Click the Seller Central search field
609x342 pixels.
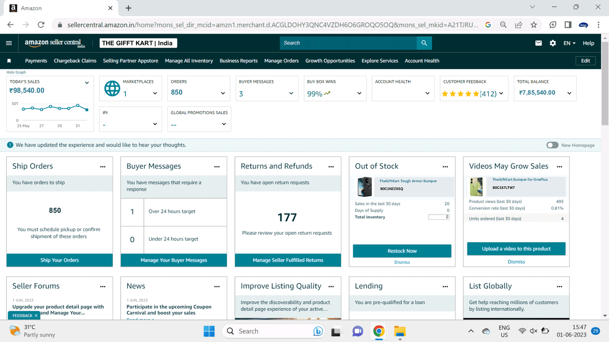click(348, 43)
